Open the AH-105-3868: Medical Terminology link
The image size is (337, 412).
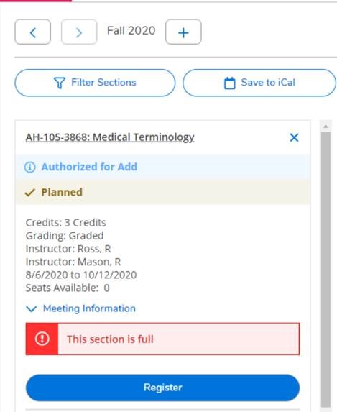110,137
